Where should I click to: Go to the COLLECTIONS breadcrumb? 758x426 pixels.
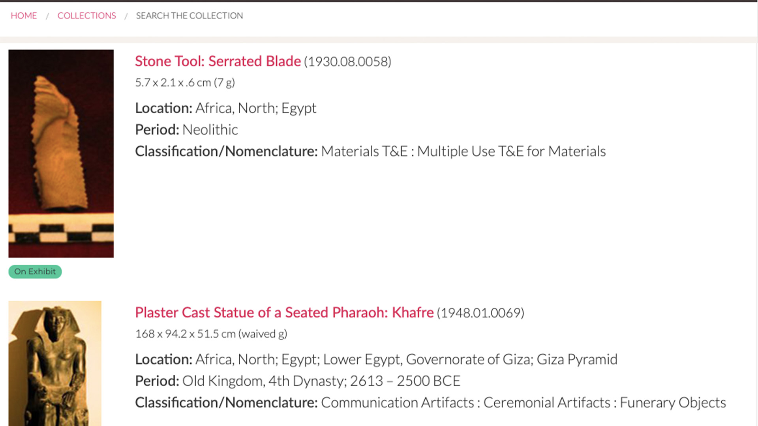[87, 15]
